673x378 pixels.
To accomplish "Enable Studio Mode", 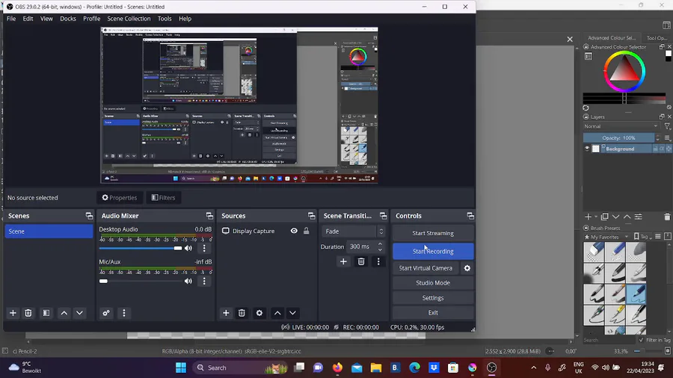I will [x=433, y=283].
